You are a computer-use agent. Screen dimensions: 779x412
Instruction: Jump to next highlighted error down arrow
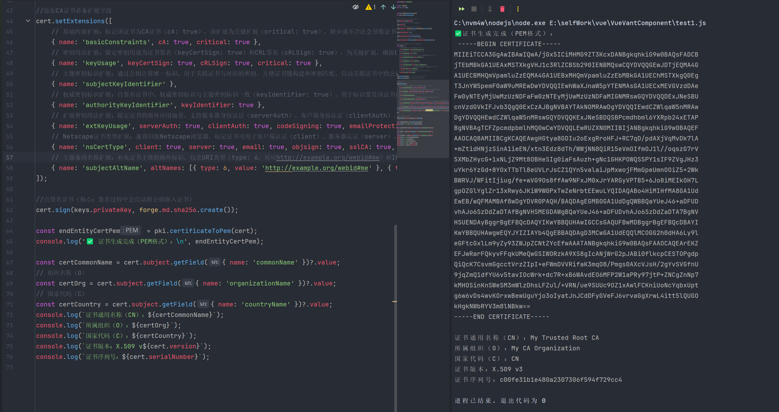[x=393, y=7]
